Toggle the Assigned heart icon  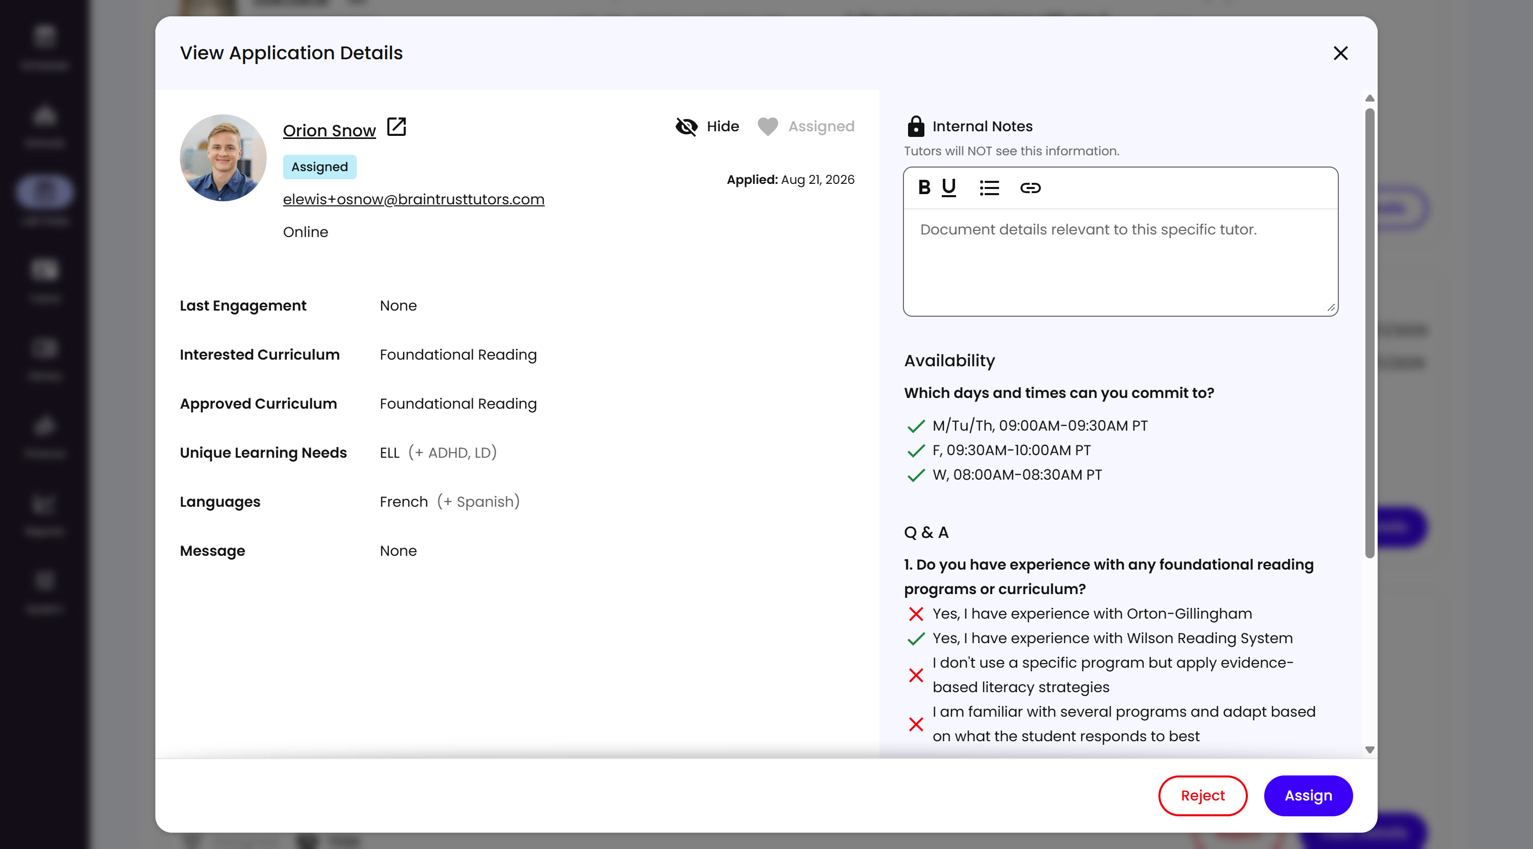click(768, 126)
